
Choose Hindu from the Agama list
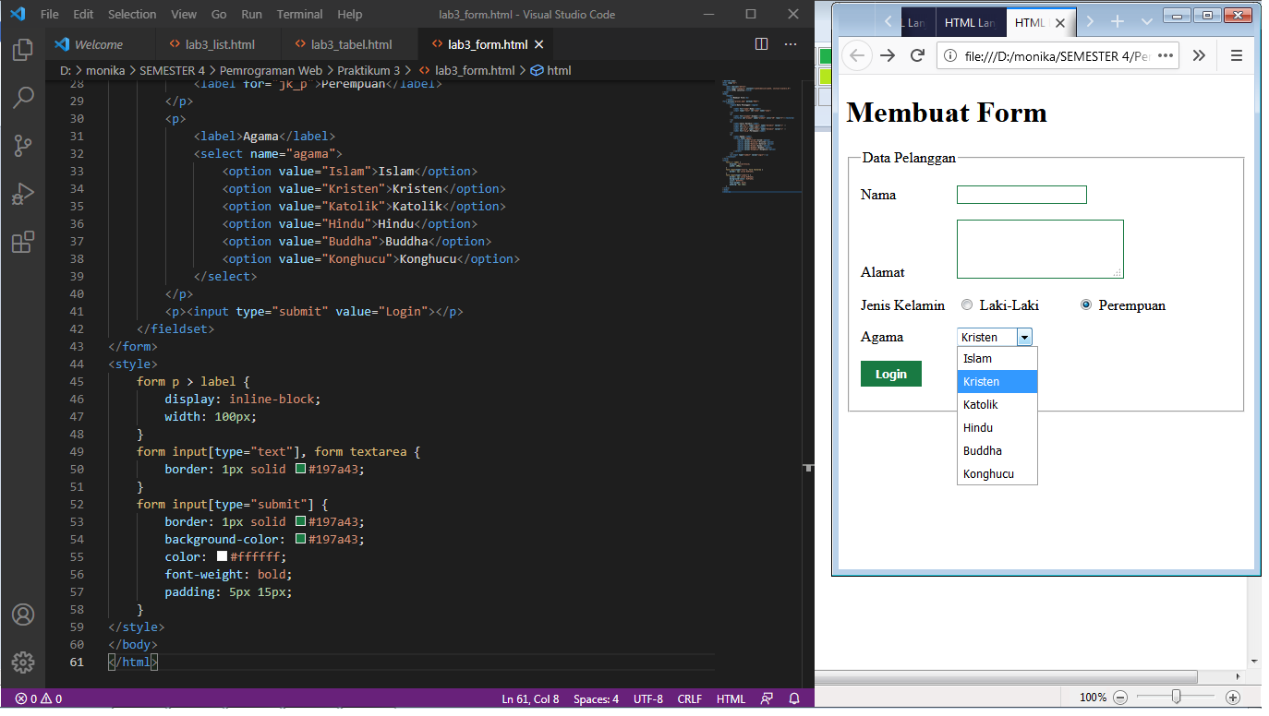[x=997, y=428]
